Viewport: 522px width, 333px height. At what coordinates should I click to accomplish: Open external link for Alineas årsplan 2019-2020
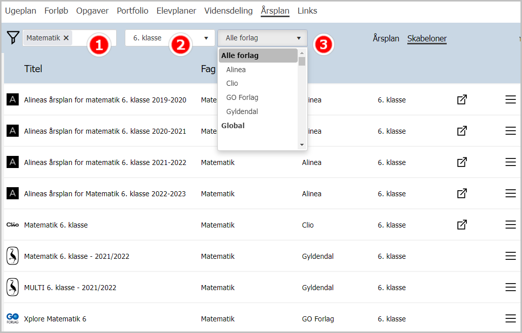coord(462,100)
